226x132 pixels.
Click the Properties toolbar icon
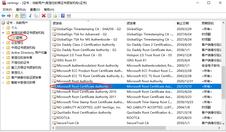click(49, 16)
